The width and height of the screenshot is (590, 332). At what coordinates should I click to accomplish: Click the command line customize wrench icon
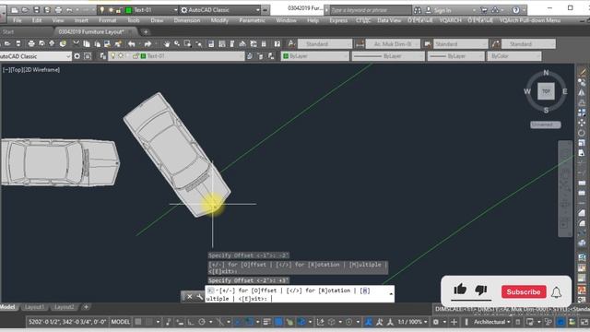click(199, 297)
